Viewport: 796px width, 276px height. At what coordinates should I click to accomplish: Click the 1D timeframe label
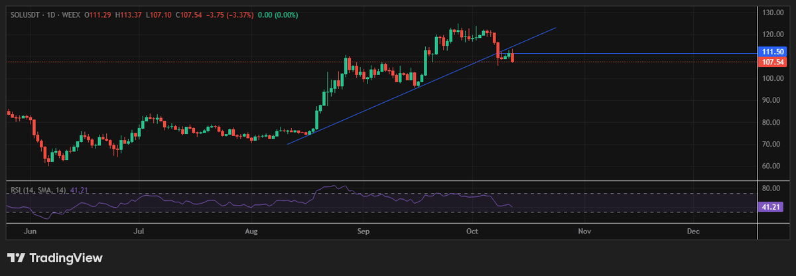click(50, 14)
